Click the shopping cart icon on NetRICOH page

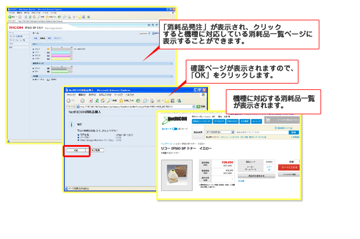[268, 120]
